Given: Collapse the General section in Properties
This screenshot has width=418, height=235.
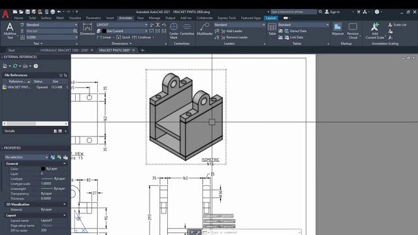Looking at the screenshot, I should (x=65, y=164).
